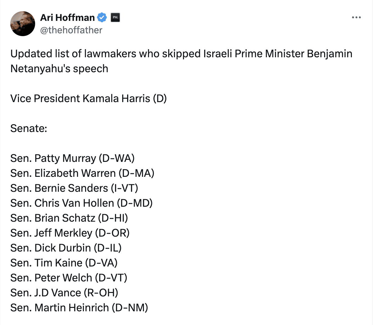The image size is (373, 325).
Task: Click the Sen. Martin Heinrich (D-NM) entry
Action: pos(79,308)
